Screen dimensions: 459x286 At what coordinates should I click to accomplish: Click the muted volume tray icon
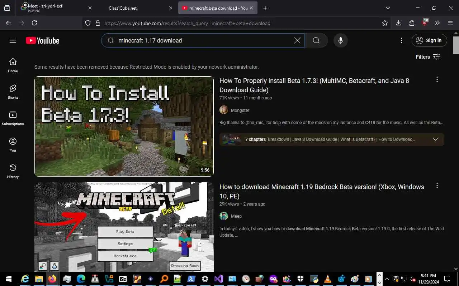coord(412,279)
